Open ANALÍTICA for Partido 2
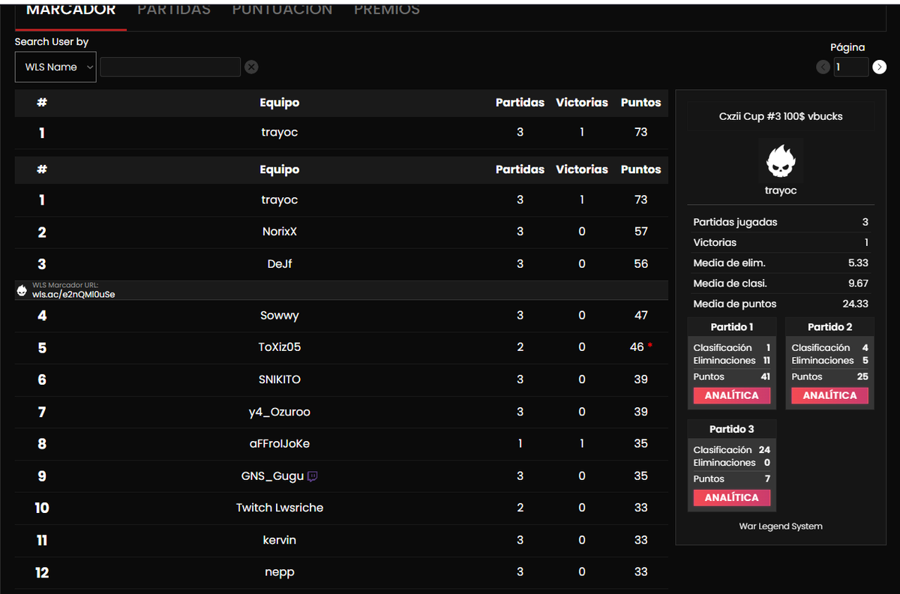Image resolution: width=900 pixels, height=594 pixels. point(829,395)
